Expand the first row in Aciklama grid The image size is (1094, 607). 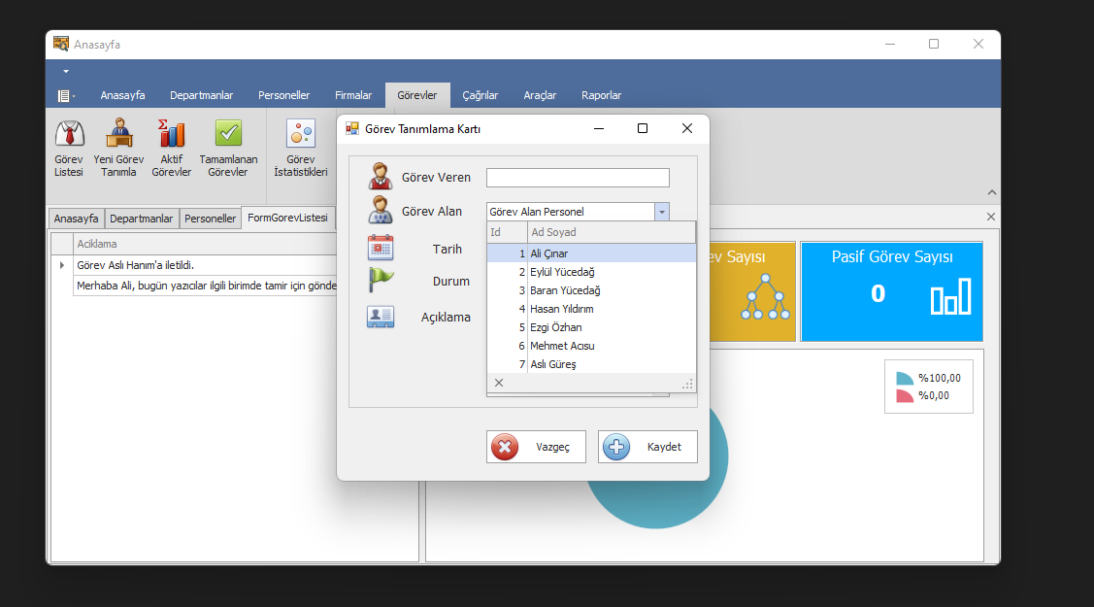(x=62, y=265)
